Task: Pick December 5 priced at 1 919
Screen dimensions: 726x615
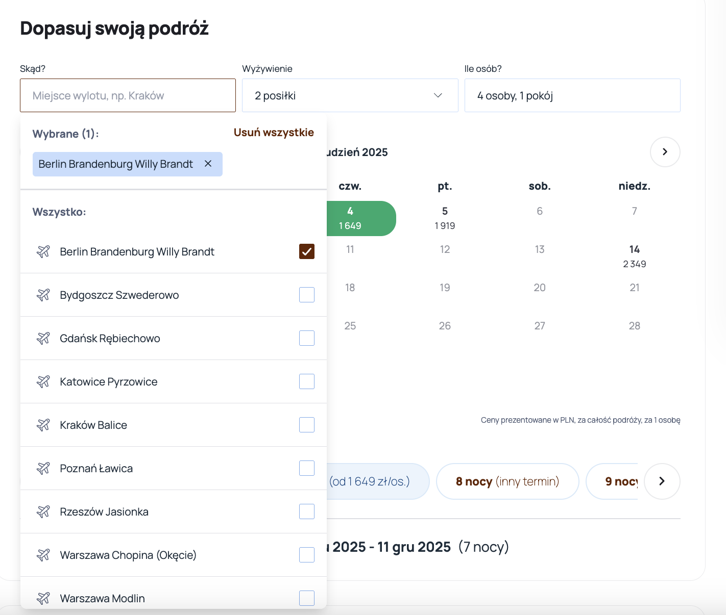Action: 445,218
